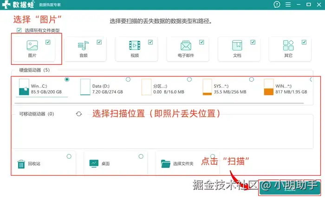Click the 回收站 label text
Viewport: 325px width, 198px height.
34,164
